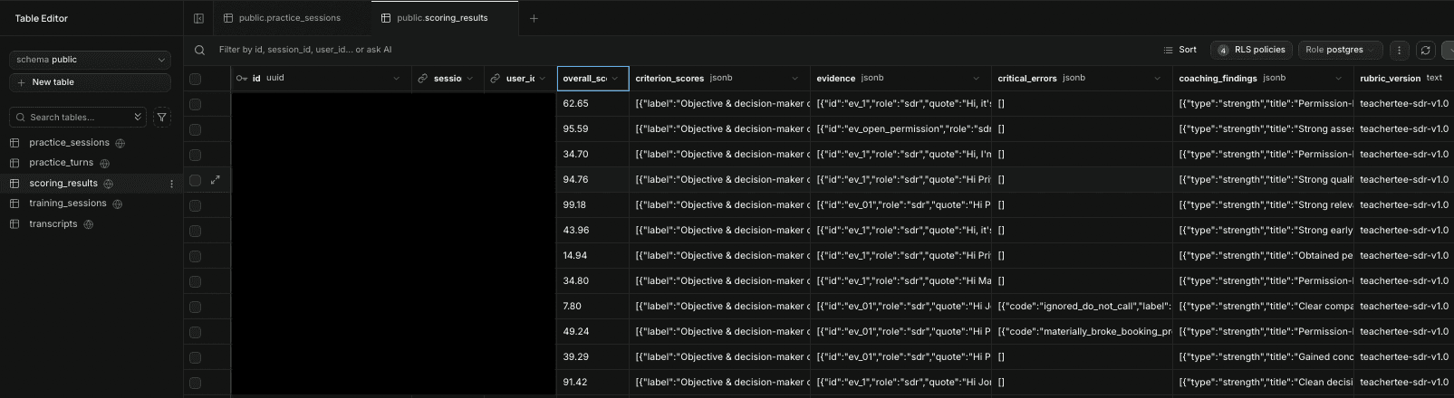Image resolution: width=1454 pixels, height=398 pixels.
Task: Click the search magnifier icon in filter bar
Action: click(x=199, y=50)
